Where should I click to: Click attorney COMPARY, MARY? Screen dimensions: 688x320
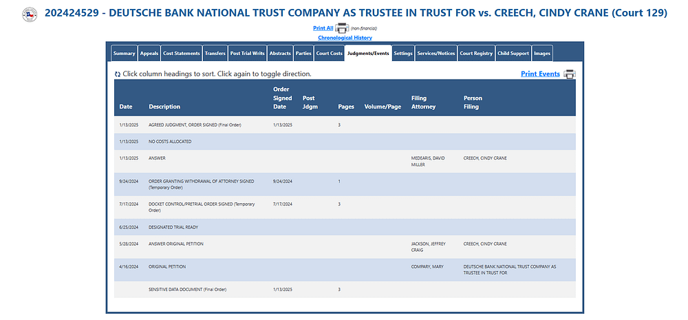[427, 266]
